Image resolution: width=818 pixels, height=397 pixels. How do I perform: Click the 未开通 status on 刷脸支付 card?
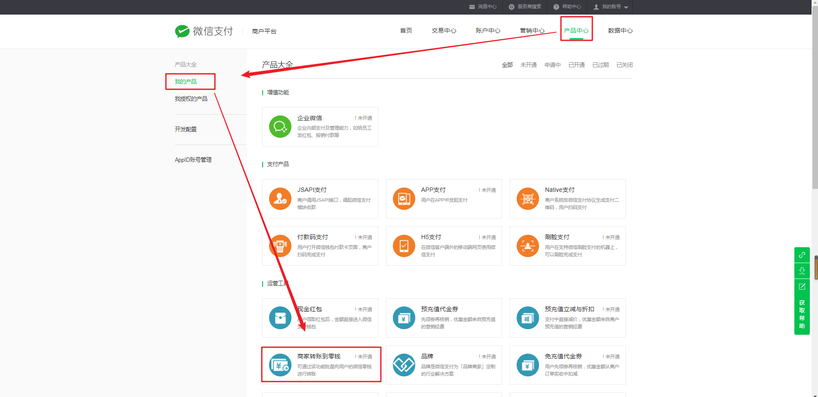612,237
